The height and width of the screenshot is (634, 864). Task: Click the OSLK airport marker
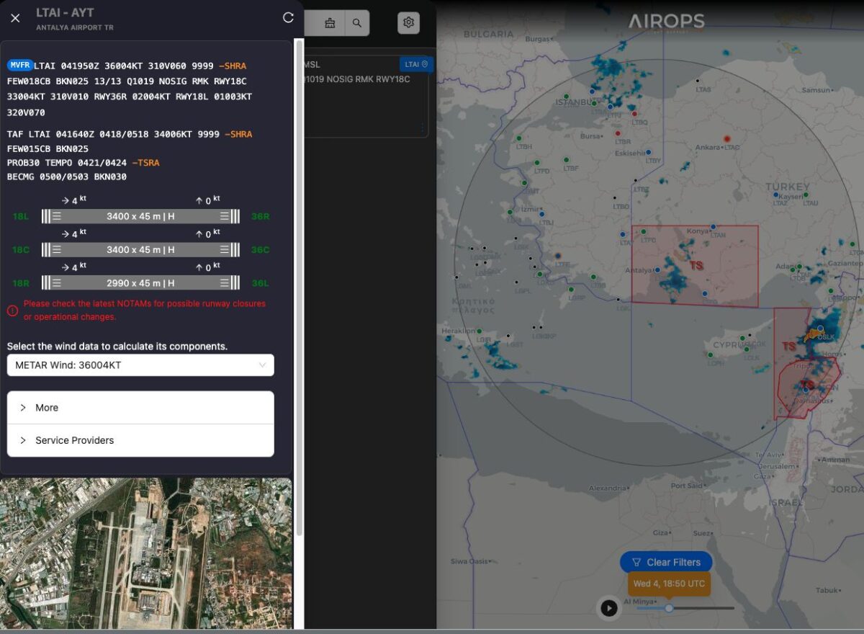click(x=820, y=329)
